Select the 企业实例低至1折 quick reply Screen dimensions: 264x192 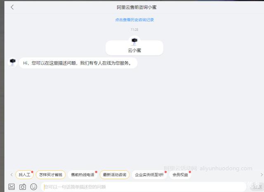click(149, 175)
